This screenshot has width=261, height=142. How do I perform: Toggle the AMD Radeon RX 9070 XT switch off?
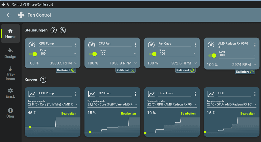pyautogui.click(x=212, y=55)
